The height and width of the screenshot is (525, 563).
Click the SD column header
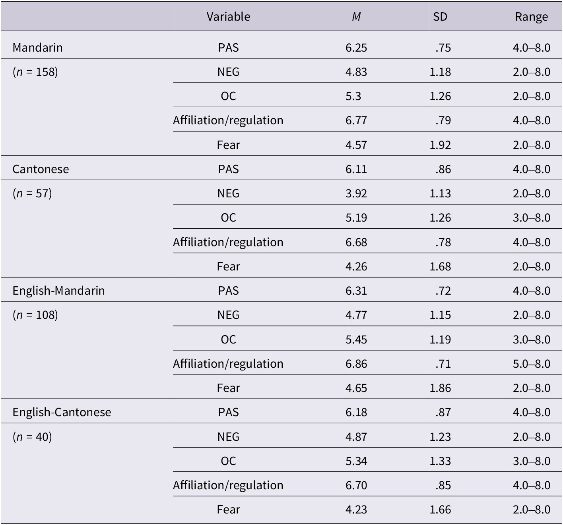440,17
